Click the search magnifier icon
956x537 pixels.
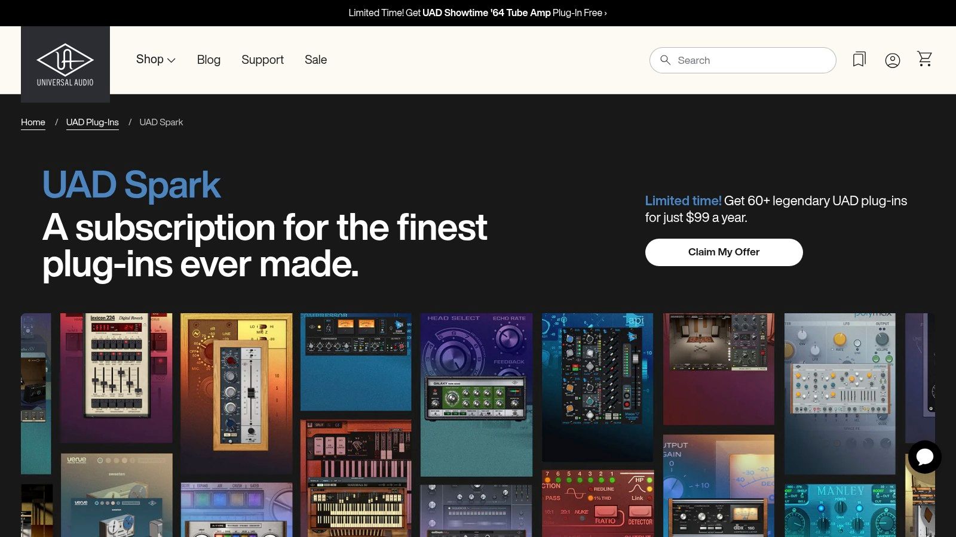point(665,60)
